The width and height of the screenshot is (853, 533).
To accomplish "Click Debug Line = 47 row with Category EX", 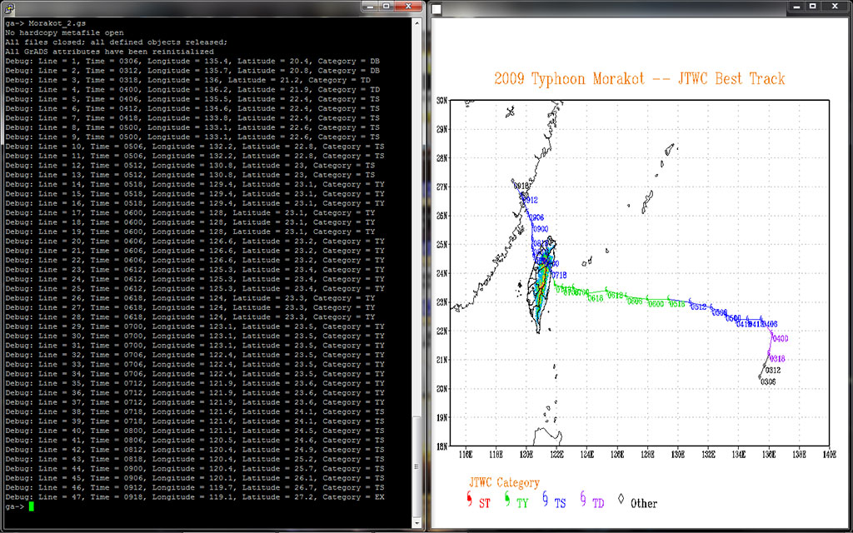I will tap(195, 497).
